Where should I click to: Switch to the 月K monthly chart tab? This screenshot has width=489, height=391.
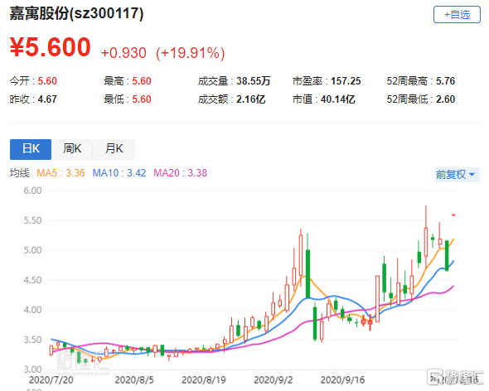[x=114, y=149]
